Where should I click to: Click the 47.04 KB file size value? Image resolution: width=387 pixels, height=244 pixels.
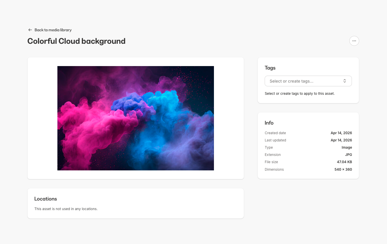(344, 162)
